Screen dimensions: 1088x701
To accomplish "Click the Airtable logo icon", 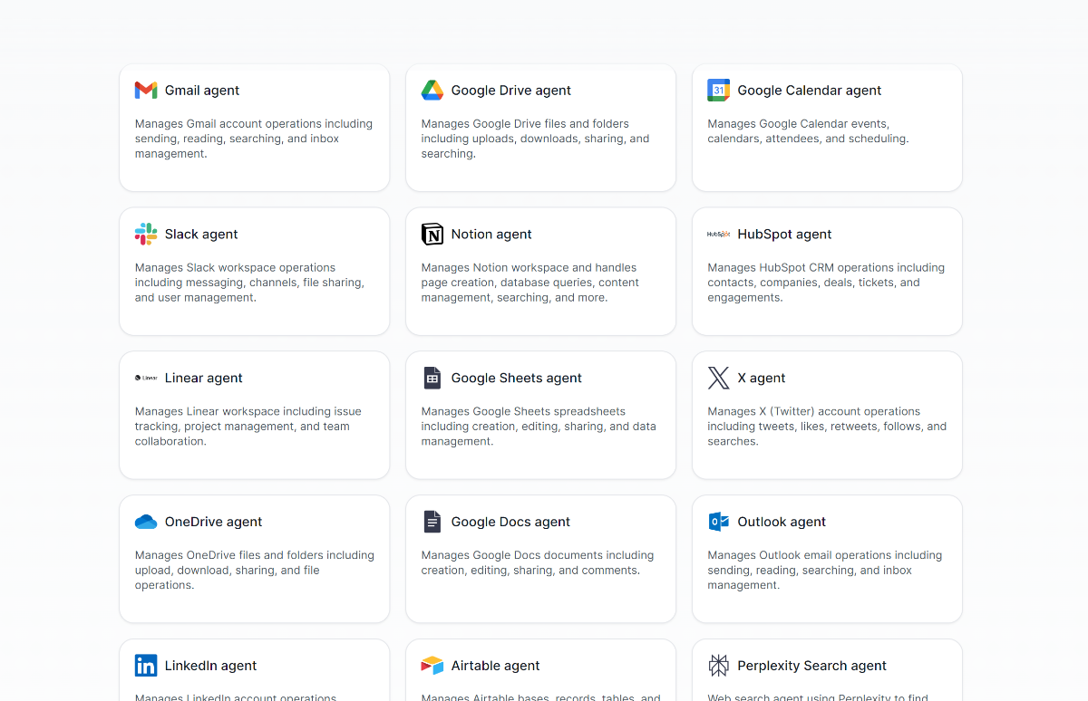I will click(x=432, y=666).
